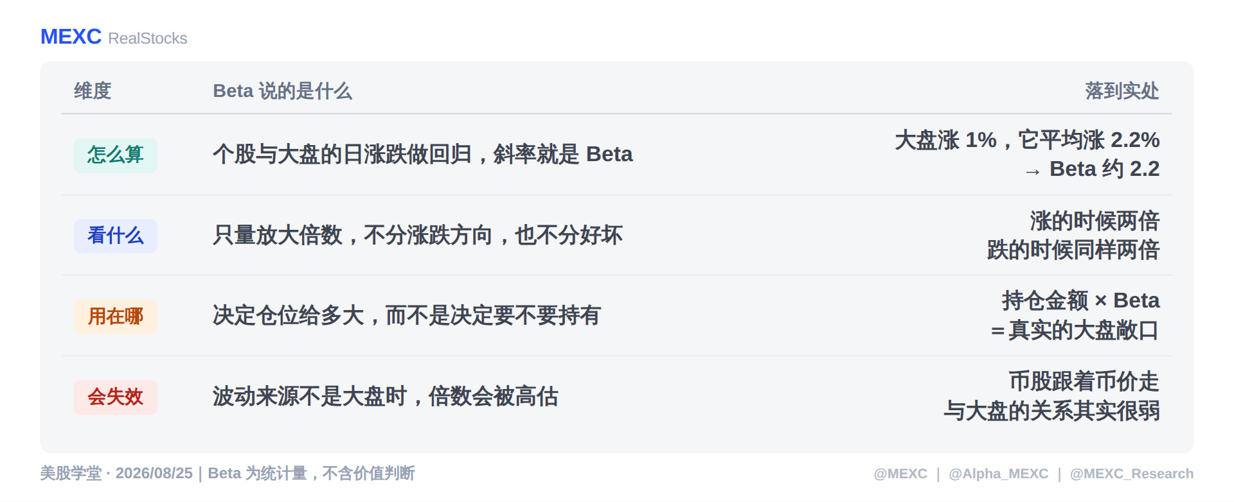Click the 持仓金额 × Beta formula text
Image resolution: width=1234 pixels, height=502 pixels.
[x=1081, y=300]
